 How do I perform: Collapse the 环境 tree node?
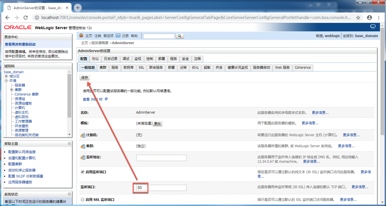[x=6, y=81]
